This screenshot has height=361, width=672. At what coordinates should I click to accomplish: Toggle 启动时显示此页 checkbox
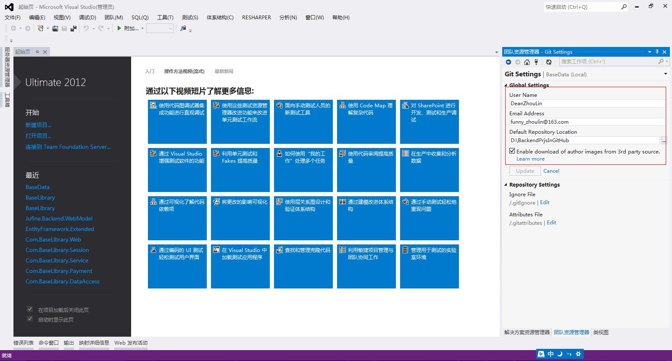[x=30, y=319]
